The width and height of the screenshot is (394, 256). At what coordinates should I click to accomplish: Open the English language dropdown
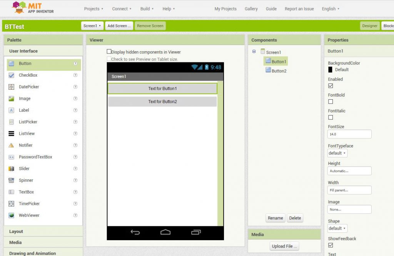point(331,9)
